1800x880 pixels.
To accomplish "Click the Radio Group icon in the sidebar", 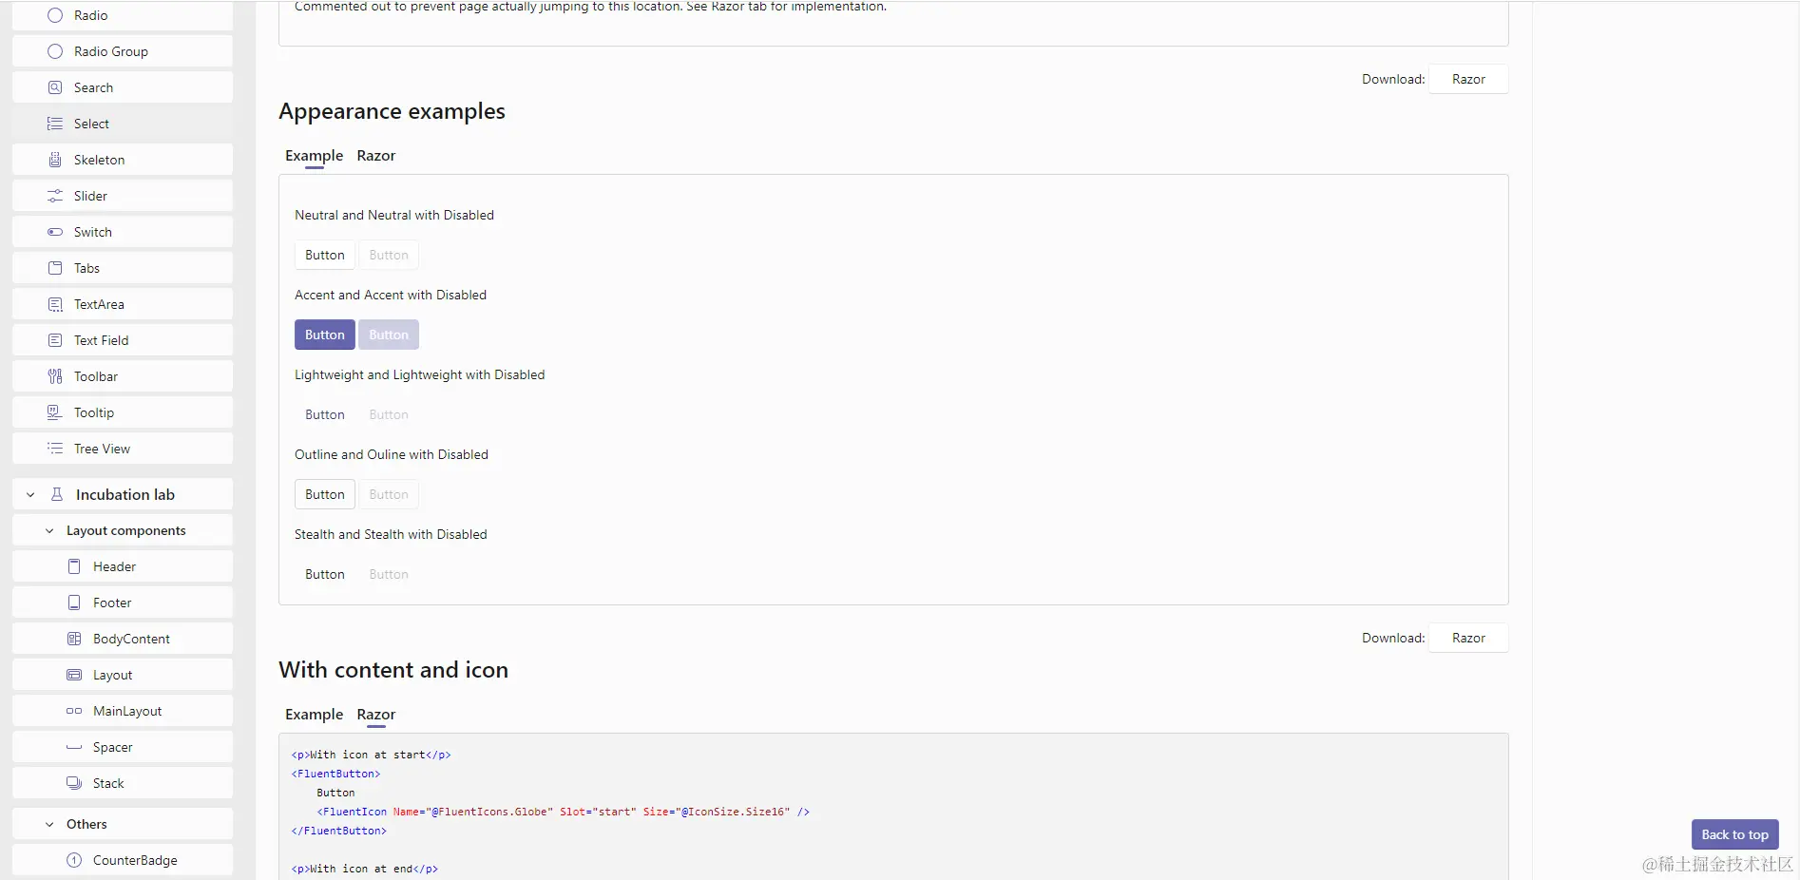I will click(x=55, y=51).
